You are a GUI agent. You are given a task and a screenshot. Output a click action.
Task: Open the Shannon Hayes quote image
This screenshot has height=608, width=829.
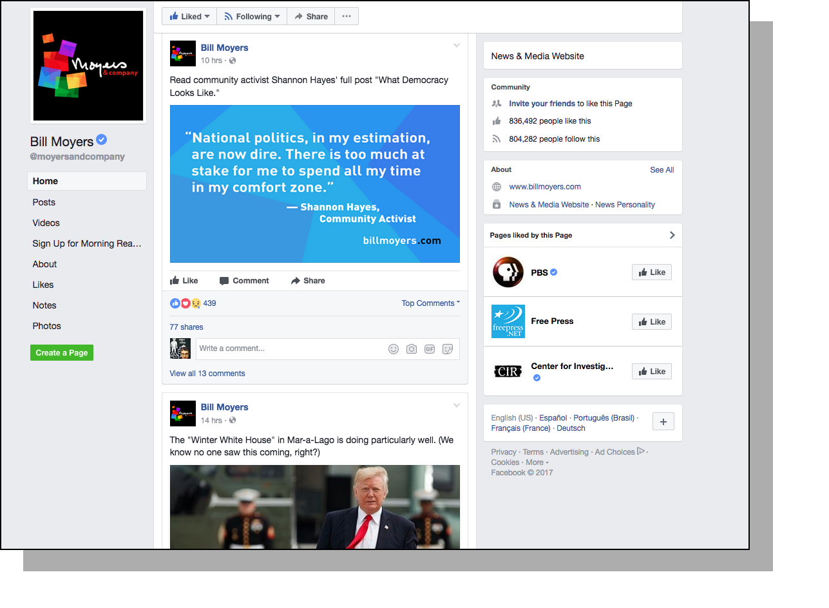tap(315, 184)
